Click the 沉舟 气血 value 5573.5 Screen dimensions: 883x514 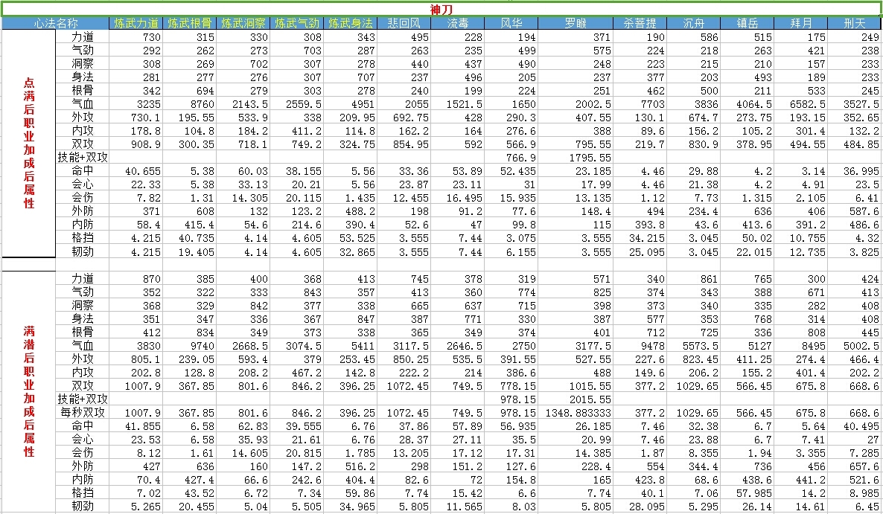tap(693, 345)
